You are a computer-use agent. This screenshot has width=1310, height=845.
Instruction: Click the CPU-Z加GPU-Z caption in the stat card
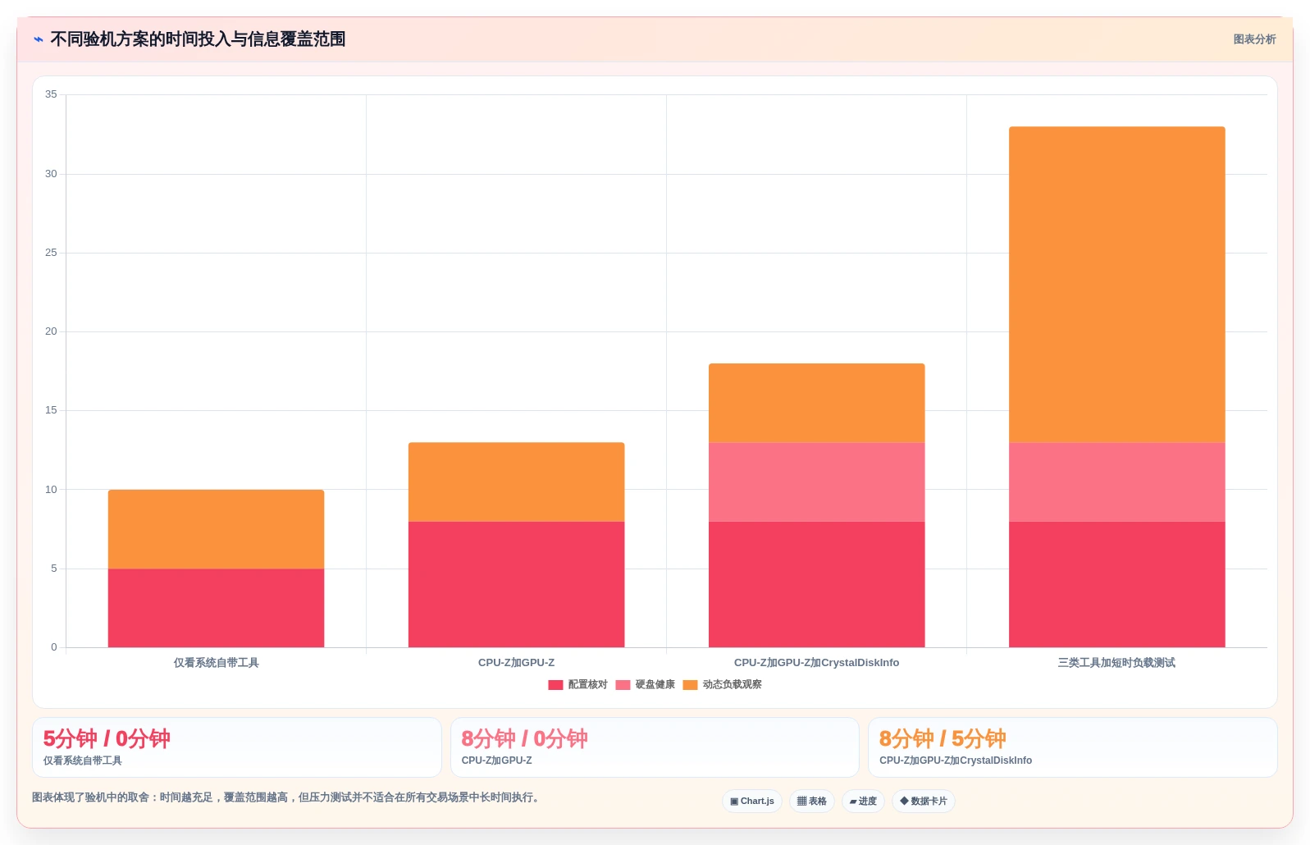pyautogui.click(x=496, y=760)
